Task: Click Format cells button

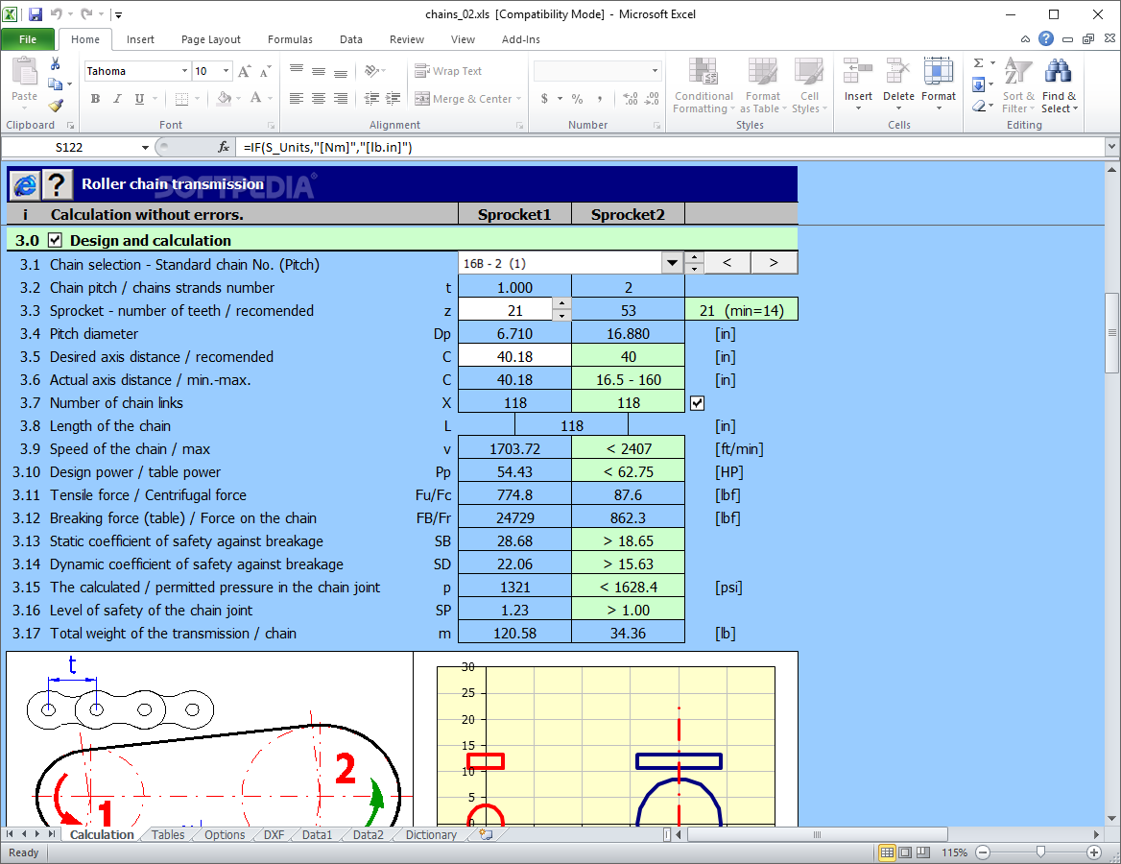Action: (x=939, y=84)
